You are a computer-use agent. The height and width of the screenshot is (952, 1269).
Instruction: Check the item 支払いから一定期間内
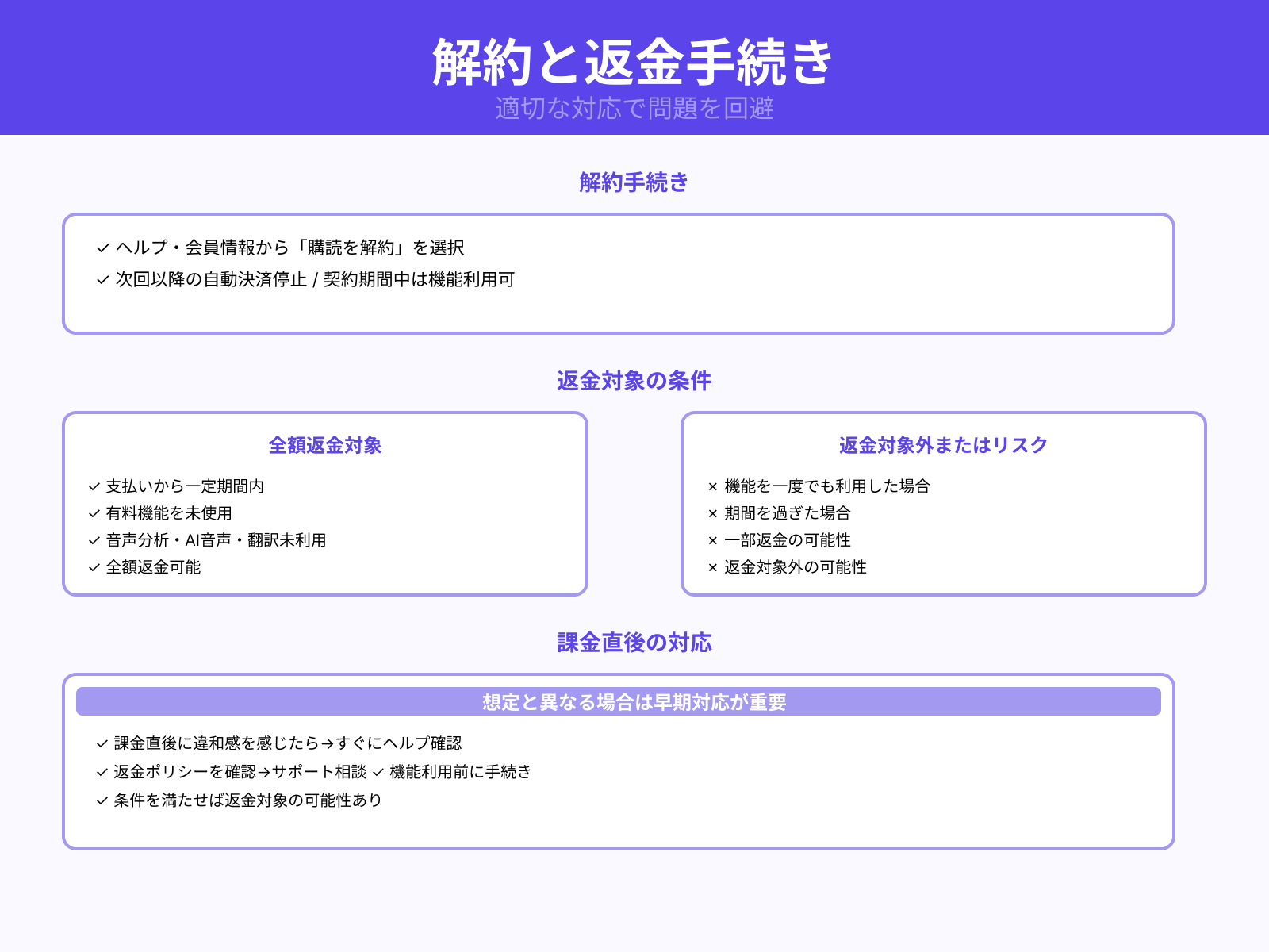pyautogui.click(x=186, y=488)
